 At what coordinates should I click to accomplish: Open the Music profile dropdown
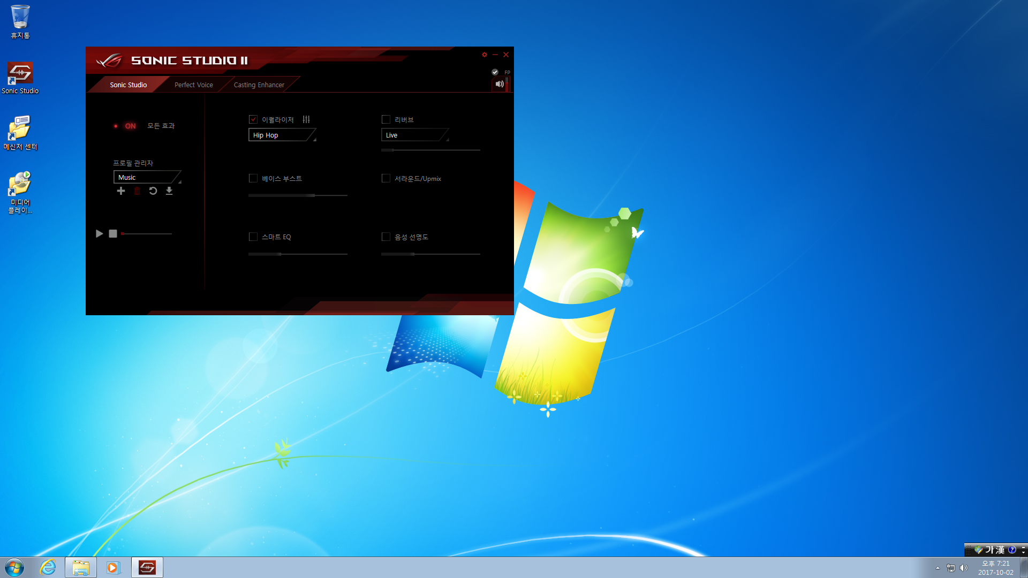click(147, 177)
